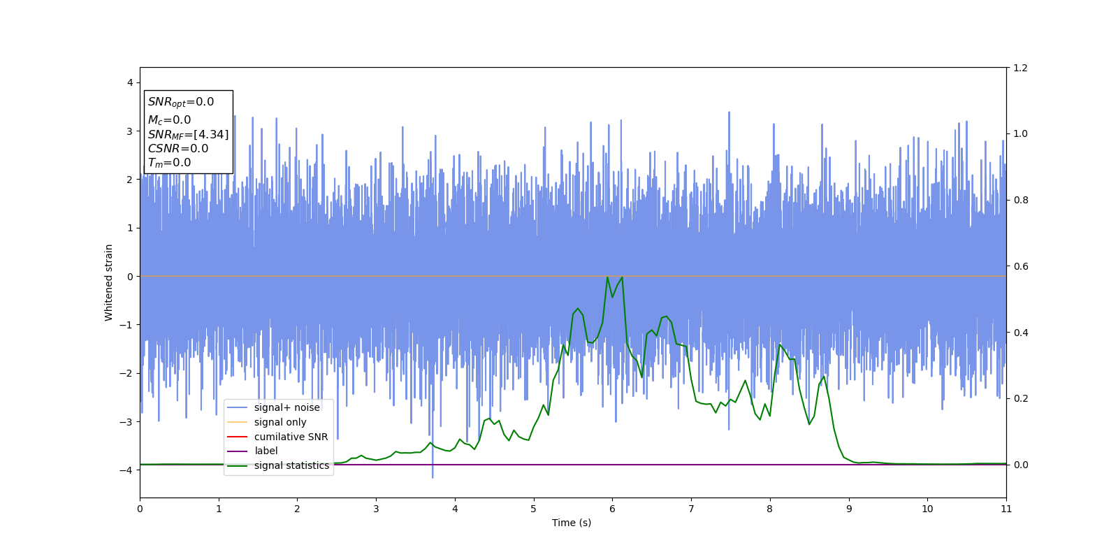Screen dimensions: 1118x559
Task: Click the red cumilative SNR legend line
Action: coord(238,437)
